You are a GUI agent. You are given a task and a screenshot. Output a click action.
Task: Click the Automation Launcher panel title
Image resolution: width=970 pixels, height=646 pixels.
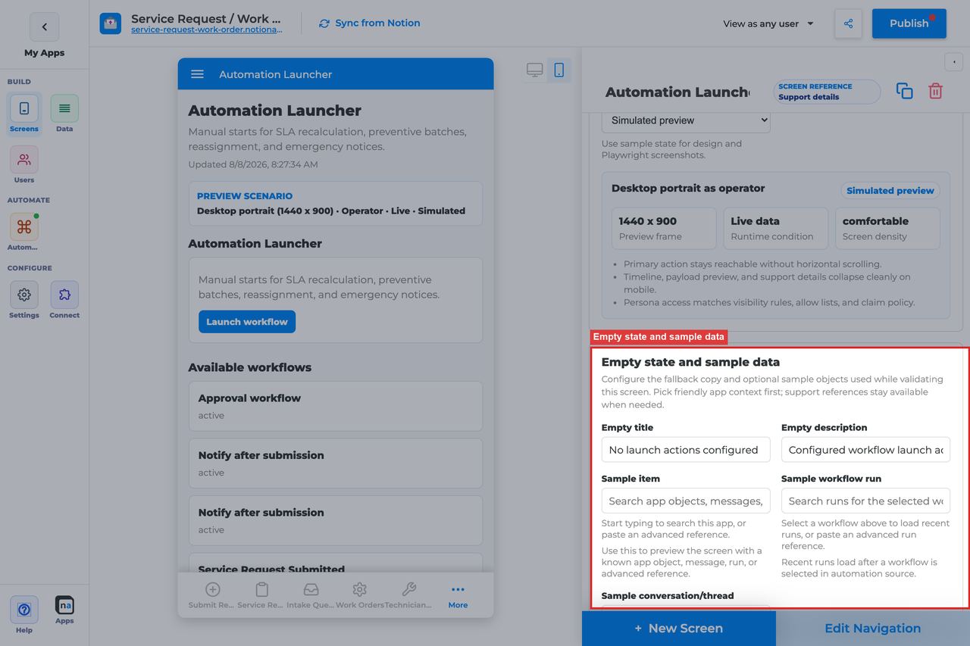click(677, 92)
